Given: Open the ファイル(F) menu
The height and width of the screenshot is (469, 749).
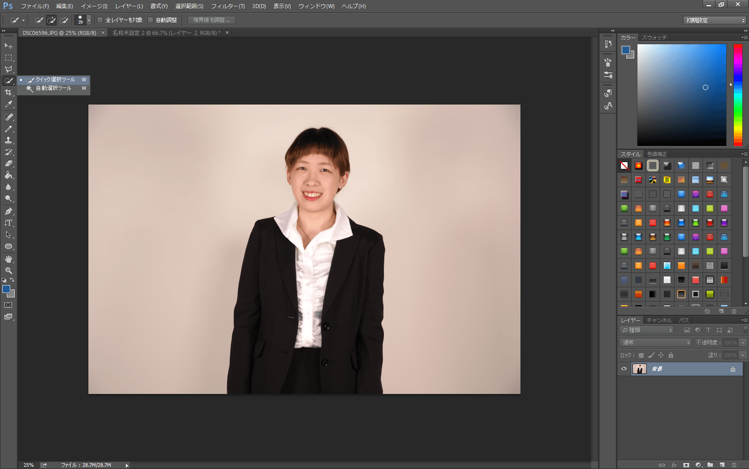Looking at the screenshot, I should [35, 6].
